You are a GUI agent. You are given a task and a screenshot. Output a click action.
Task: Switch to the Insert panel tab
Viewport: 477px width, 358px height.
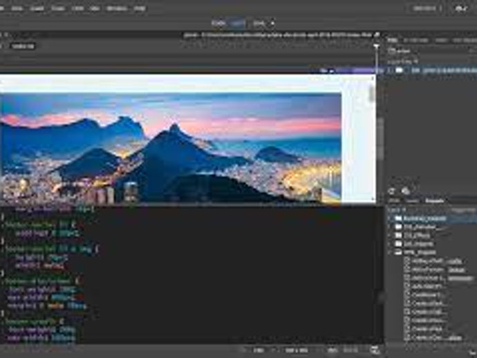point(441,40)
